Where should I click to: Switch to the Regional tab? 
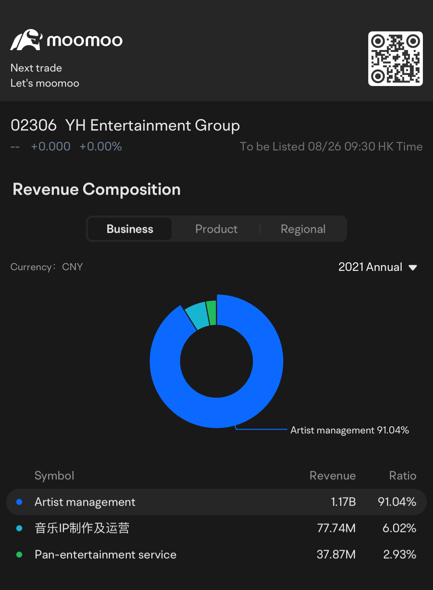tap(303, 229)
